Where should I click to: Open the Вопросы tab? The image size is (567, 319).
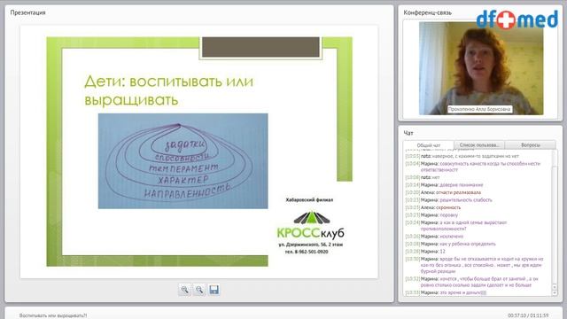point(531,144)
